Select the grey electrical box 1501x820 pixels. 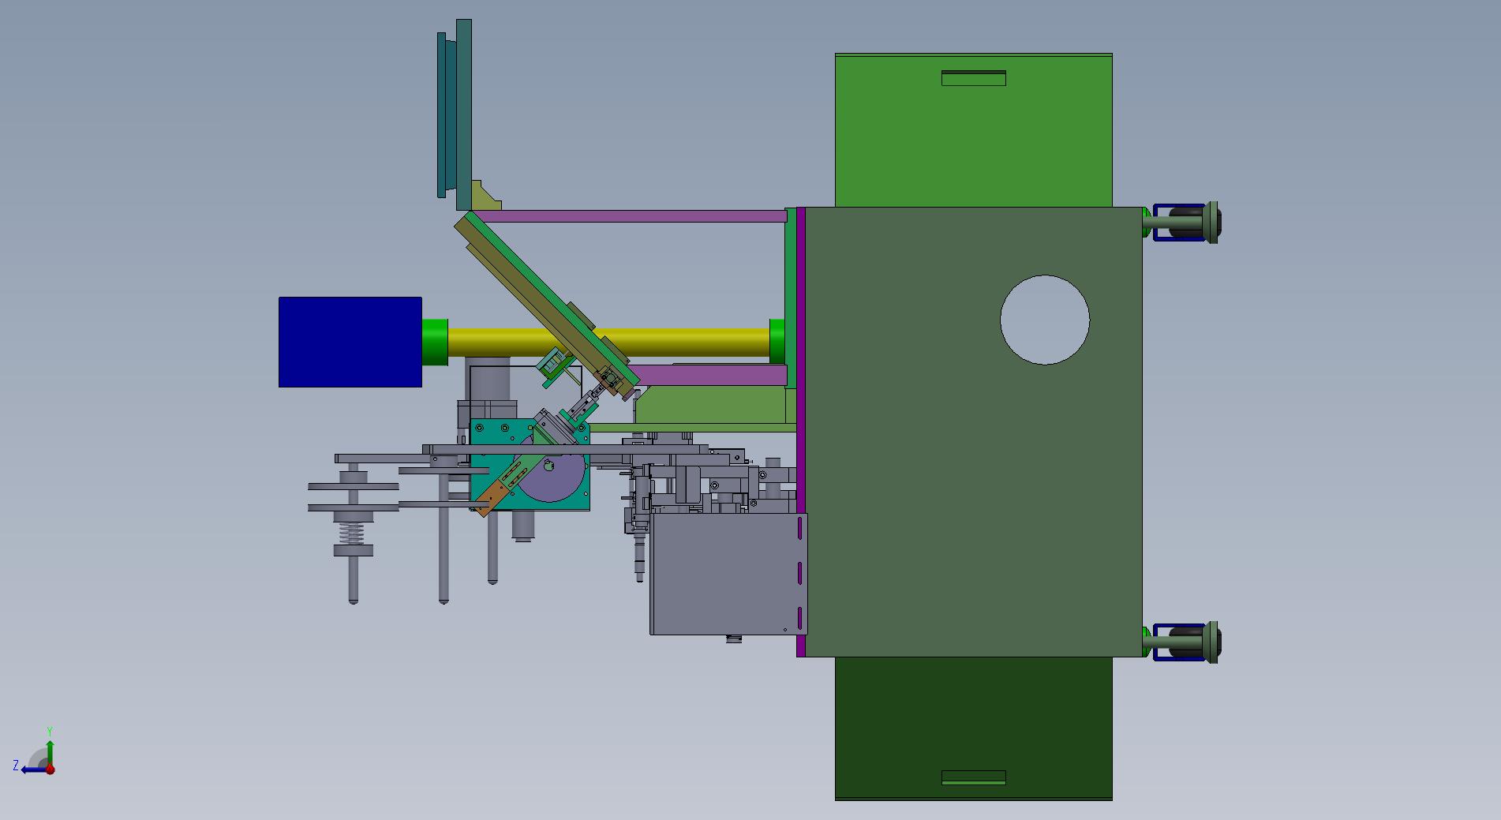pos(728,574)
